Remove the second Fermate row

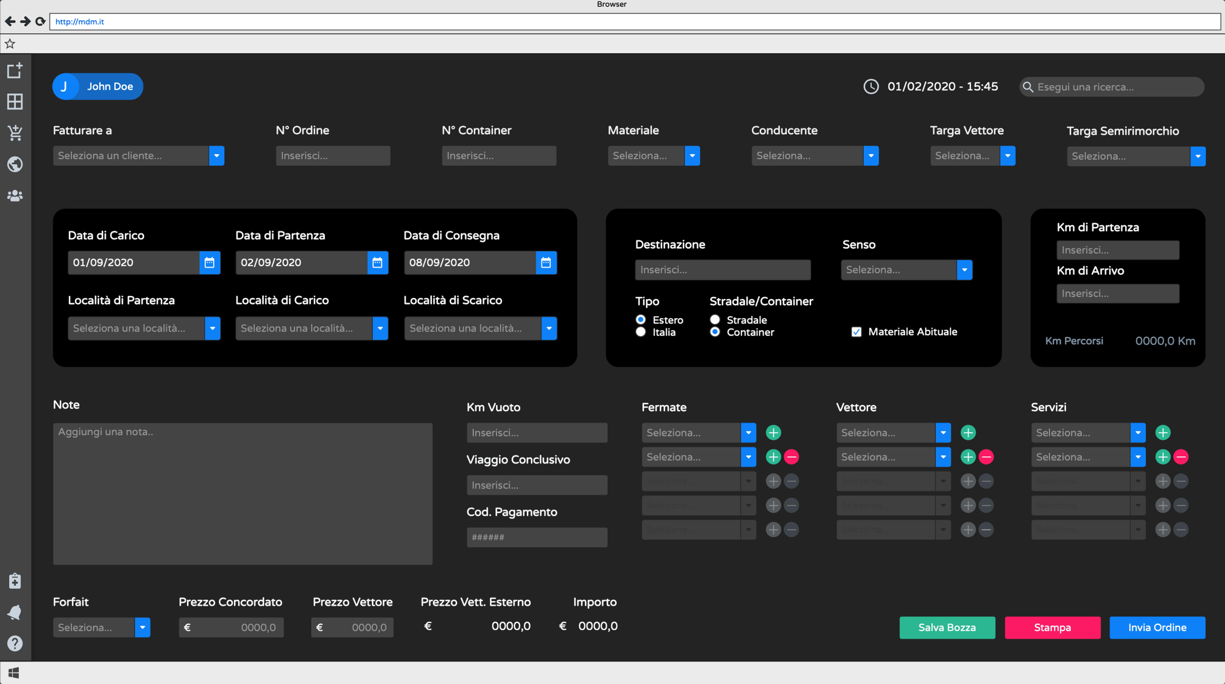pos(791,457)
